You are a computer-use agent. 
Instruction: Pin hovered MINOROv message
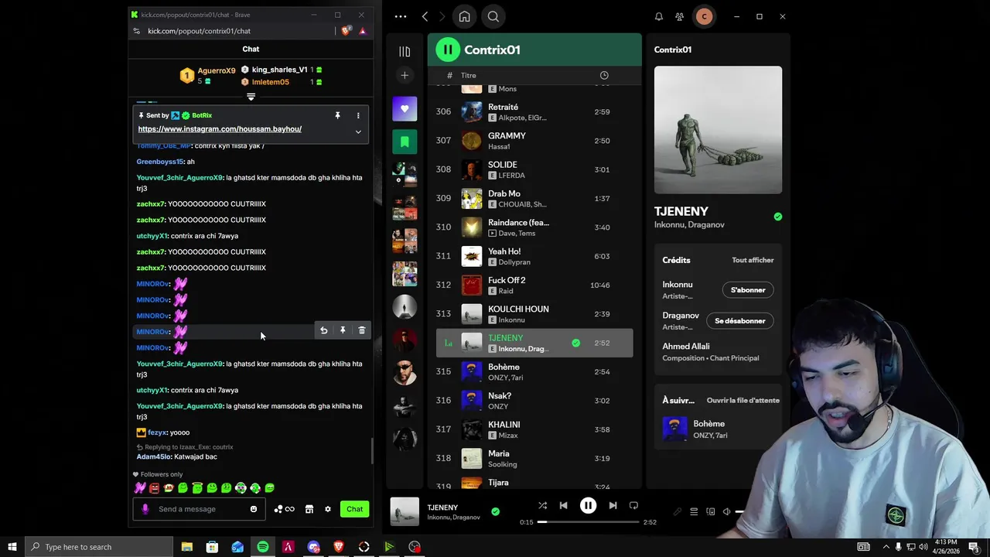[343, 330]
